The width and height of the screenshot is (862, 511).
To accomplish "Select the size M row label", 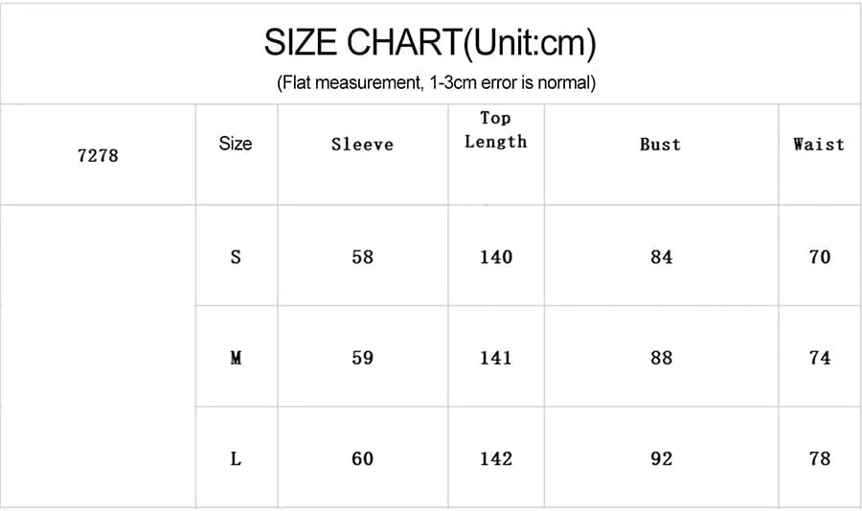I will click(x=236, y=358).
